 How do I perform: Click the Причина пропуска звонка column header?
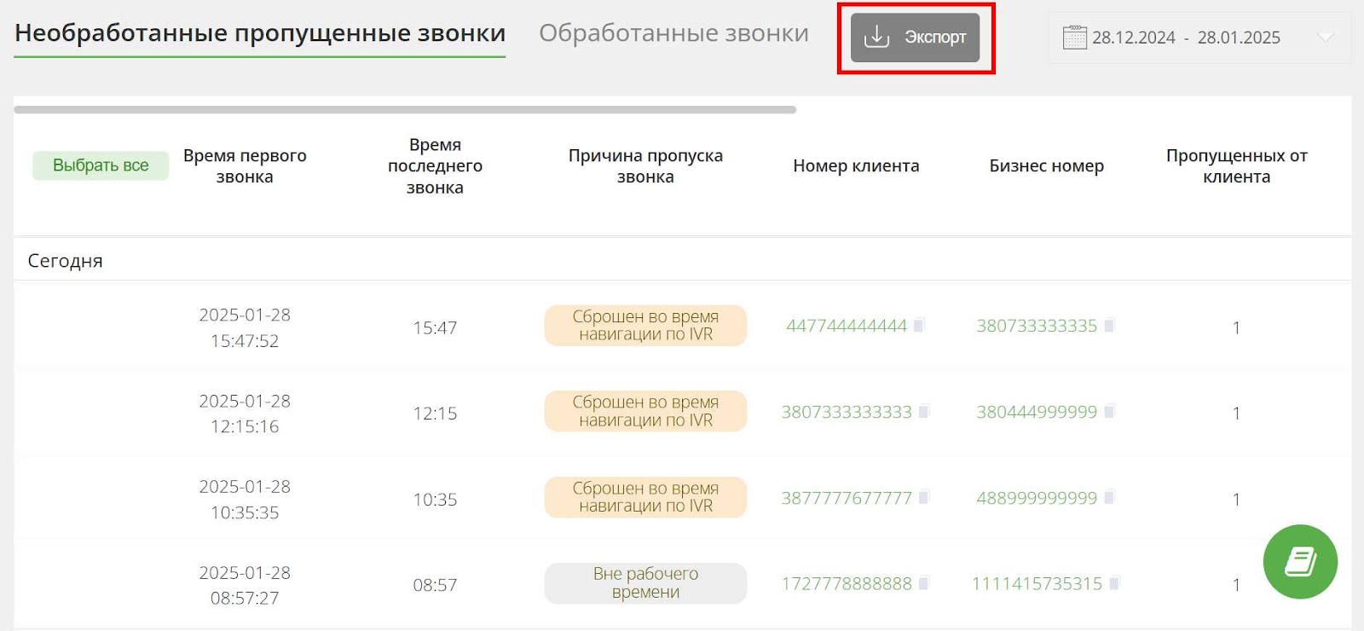tap(645, 166)
